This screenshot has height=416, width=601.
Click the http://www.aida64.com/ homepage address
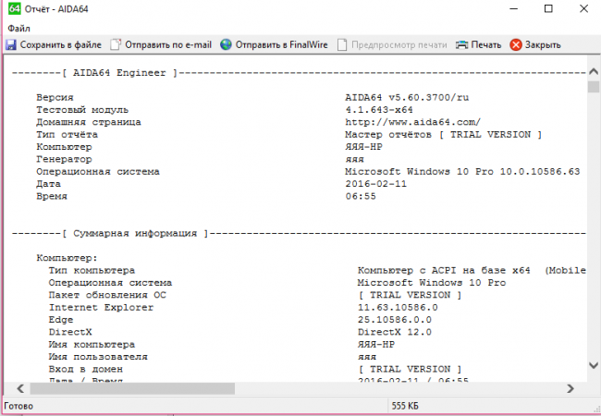[412, 121]
